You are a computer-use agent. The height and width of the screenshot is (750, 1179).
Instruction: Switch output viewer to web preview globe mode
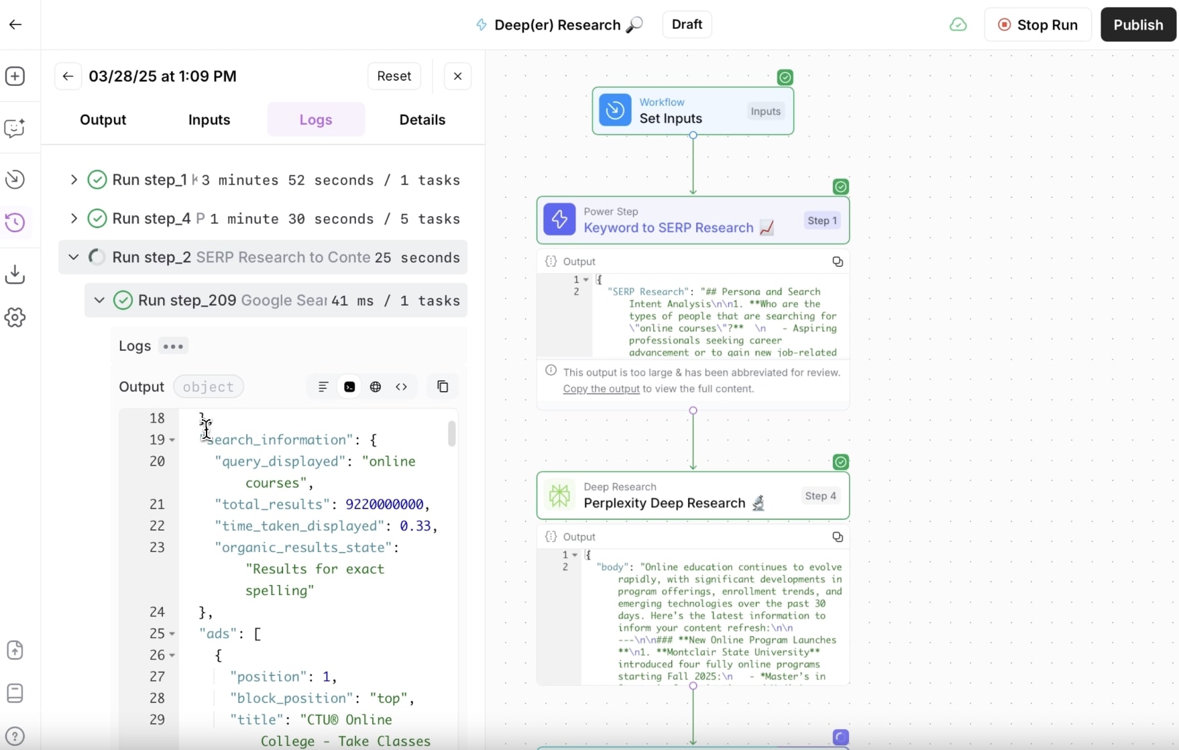(376, 386)
